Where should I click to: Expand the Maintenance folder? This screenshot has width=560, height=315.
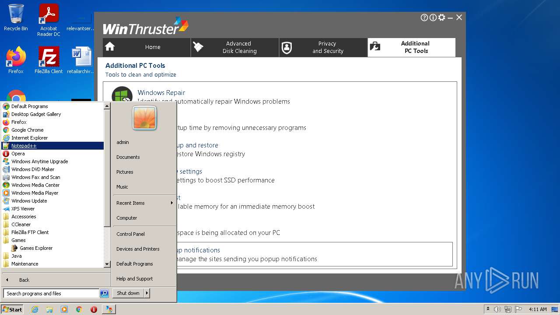(x=24, y=264)
